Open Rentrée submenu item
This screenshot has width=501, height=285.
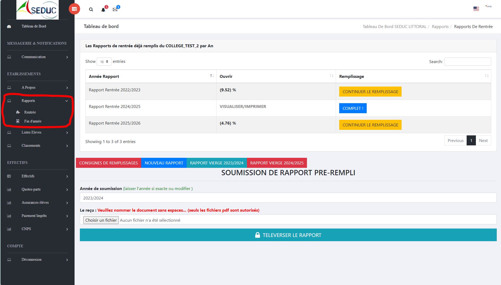30,112
